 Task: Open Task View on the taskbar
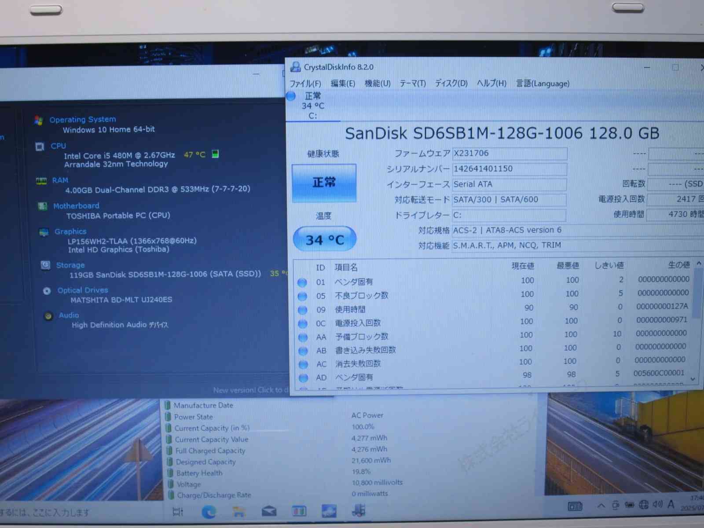(x=178, y=512)
